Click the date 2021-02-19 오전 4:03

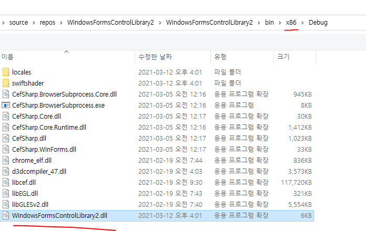[170, 172]
